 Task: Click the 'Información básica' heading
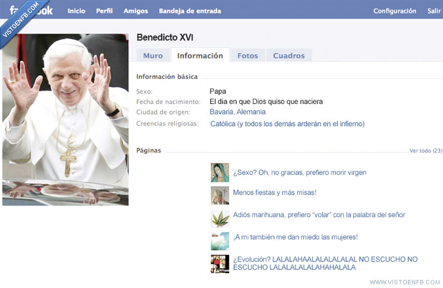pos(167,76)
